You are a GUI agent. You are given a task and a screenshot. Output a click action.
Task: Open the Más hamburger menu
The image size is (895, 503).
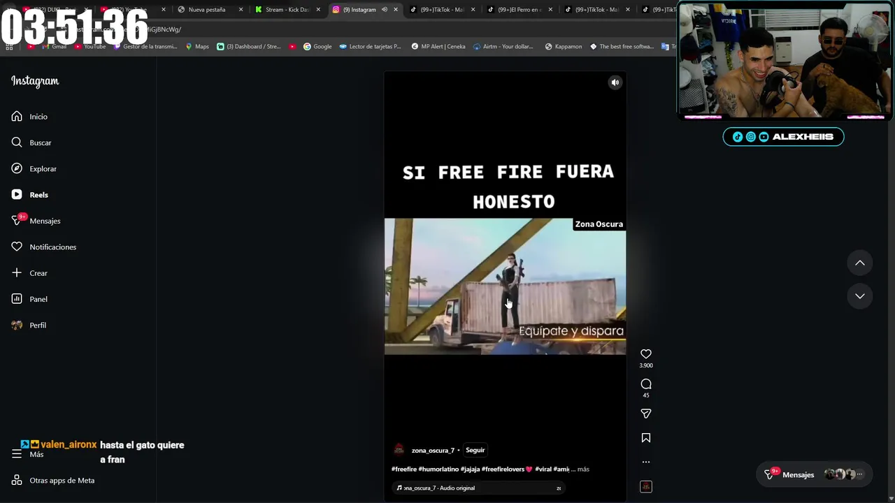[x=27, y=454]
